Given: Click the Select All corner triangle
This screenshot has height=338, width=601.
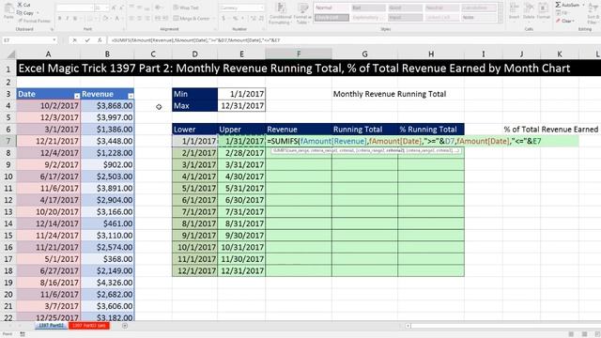Looking at the screenshot, I should pos(11,54).
